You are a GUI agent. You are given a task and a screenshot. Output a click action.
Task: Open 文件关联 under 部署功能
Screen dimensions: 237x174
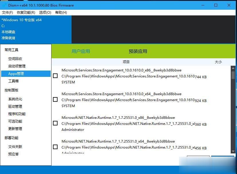click(x=15, y=147)
